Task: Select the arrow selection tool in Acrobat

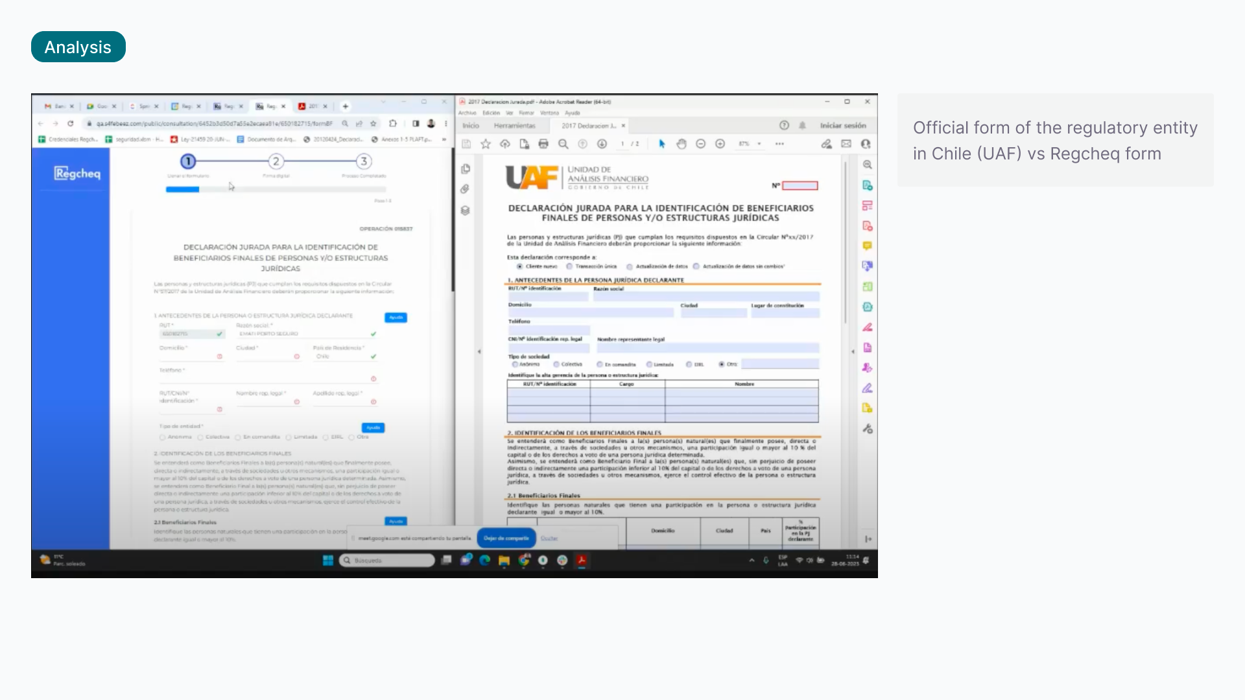Action: pyautogui.click(x=661, y=144)
